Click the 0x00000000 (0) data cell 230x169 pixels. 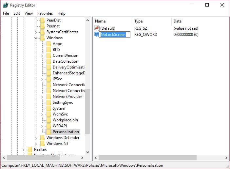[x=186, y=35]
